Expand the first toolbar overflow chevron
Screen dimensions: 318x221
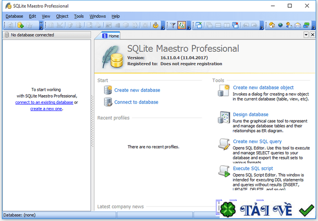coord(41,25)
